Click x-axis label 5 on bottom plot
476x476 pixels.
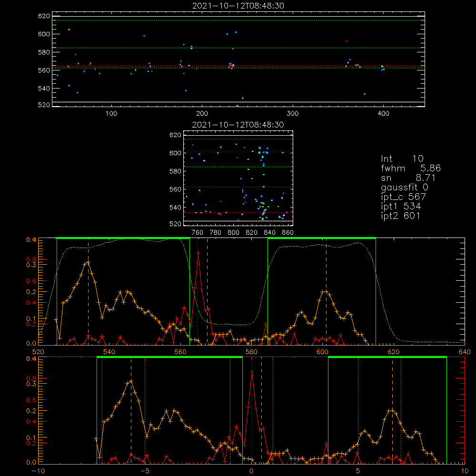pos(358,471)
